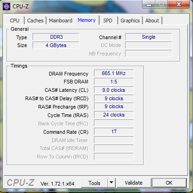Show the About tab
This screenshot has height=193, width=193.
pyautogui.click(x=152, y=21)
